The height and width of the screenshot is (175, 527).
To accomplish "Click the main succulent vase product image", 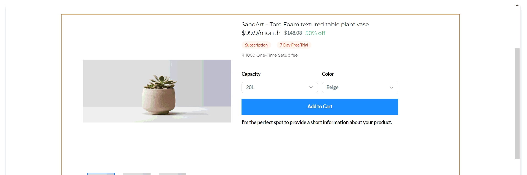I will coord(157,91).
